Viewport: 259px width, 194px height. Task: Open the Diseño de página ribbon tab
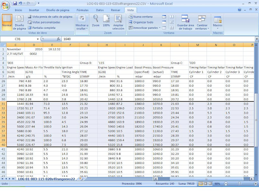58,10
